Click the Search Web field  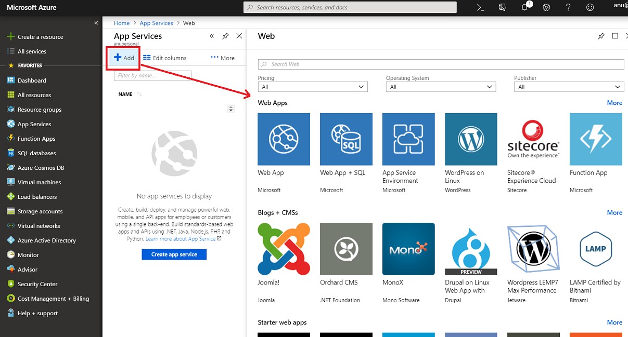pos(441,64)
